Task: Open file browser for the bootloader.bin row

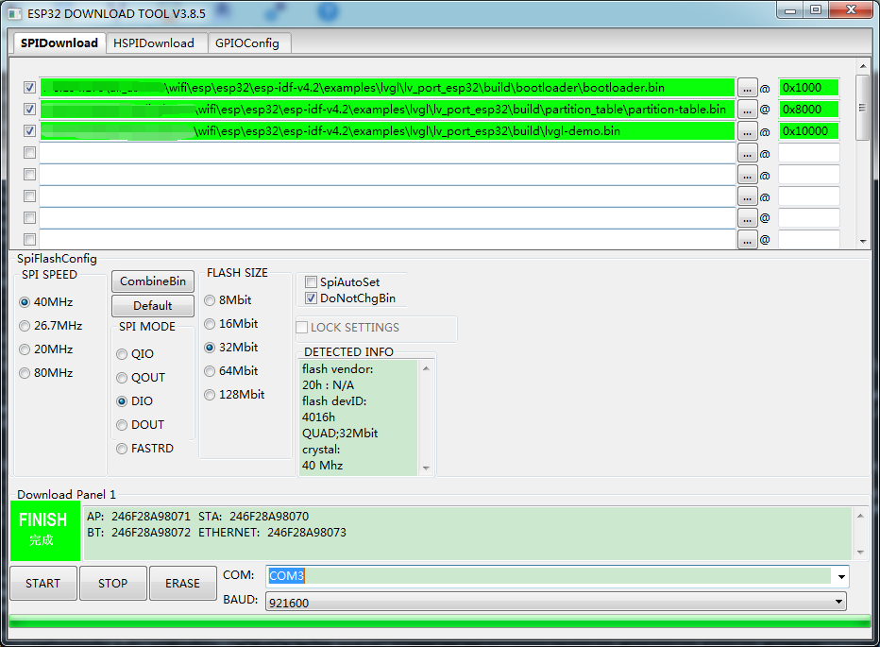Action: pyautogui.click(x=747, y=87)
